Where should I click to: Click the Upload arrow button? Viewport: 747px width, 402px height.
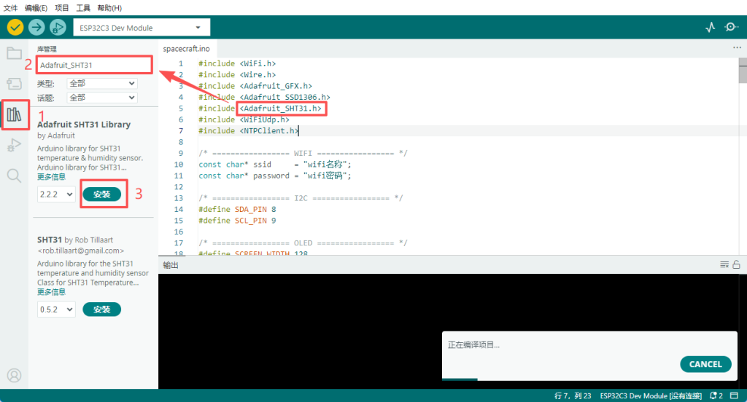[x=36, y=27]
